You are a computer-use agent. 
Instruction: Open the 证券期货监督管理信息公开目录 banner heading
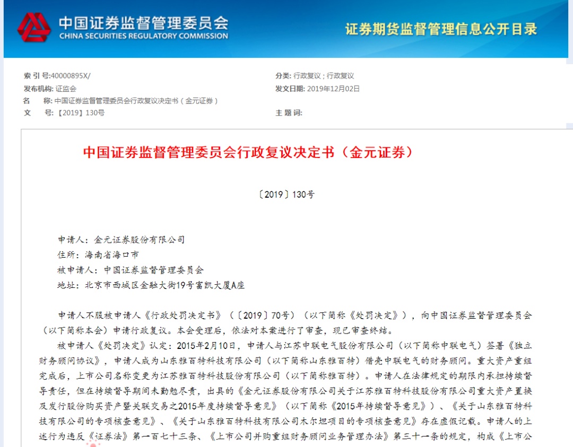point(441,29)
